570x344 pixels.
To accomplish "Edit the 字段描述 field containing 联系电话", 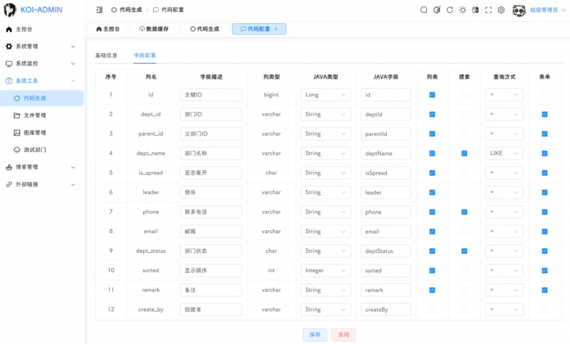I will [x=211, y=212].
